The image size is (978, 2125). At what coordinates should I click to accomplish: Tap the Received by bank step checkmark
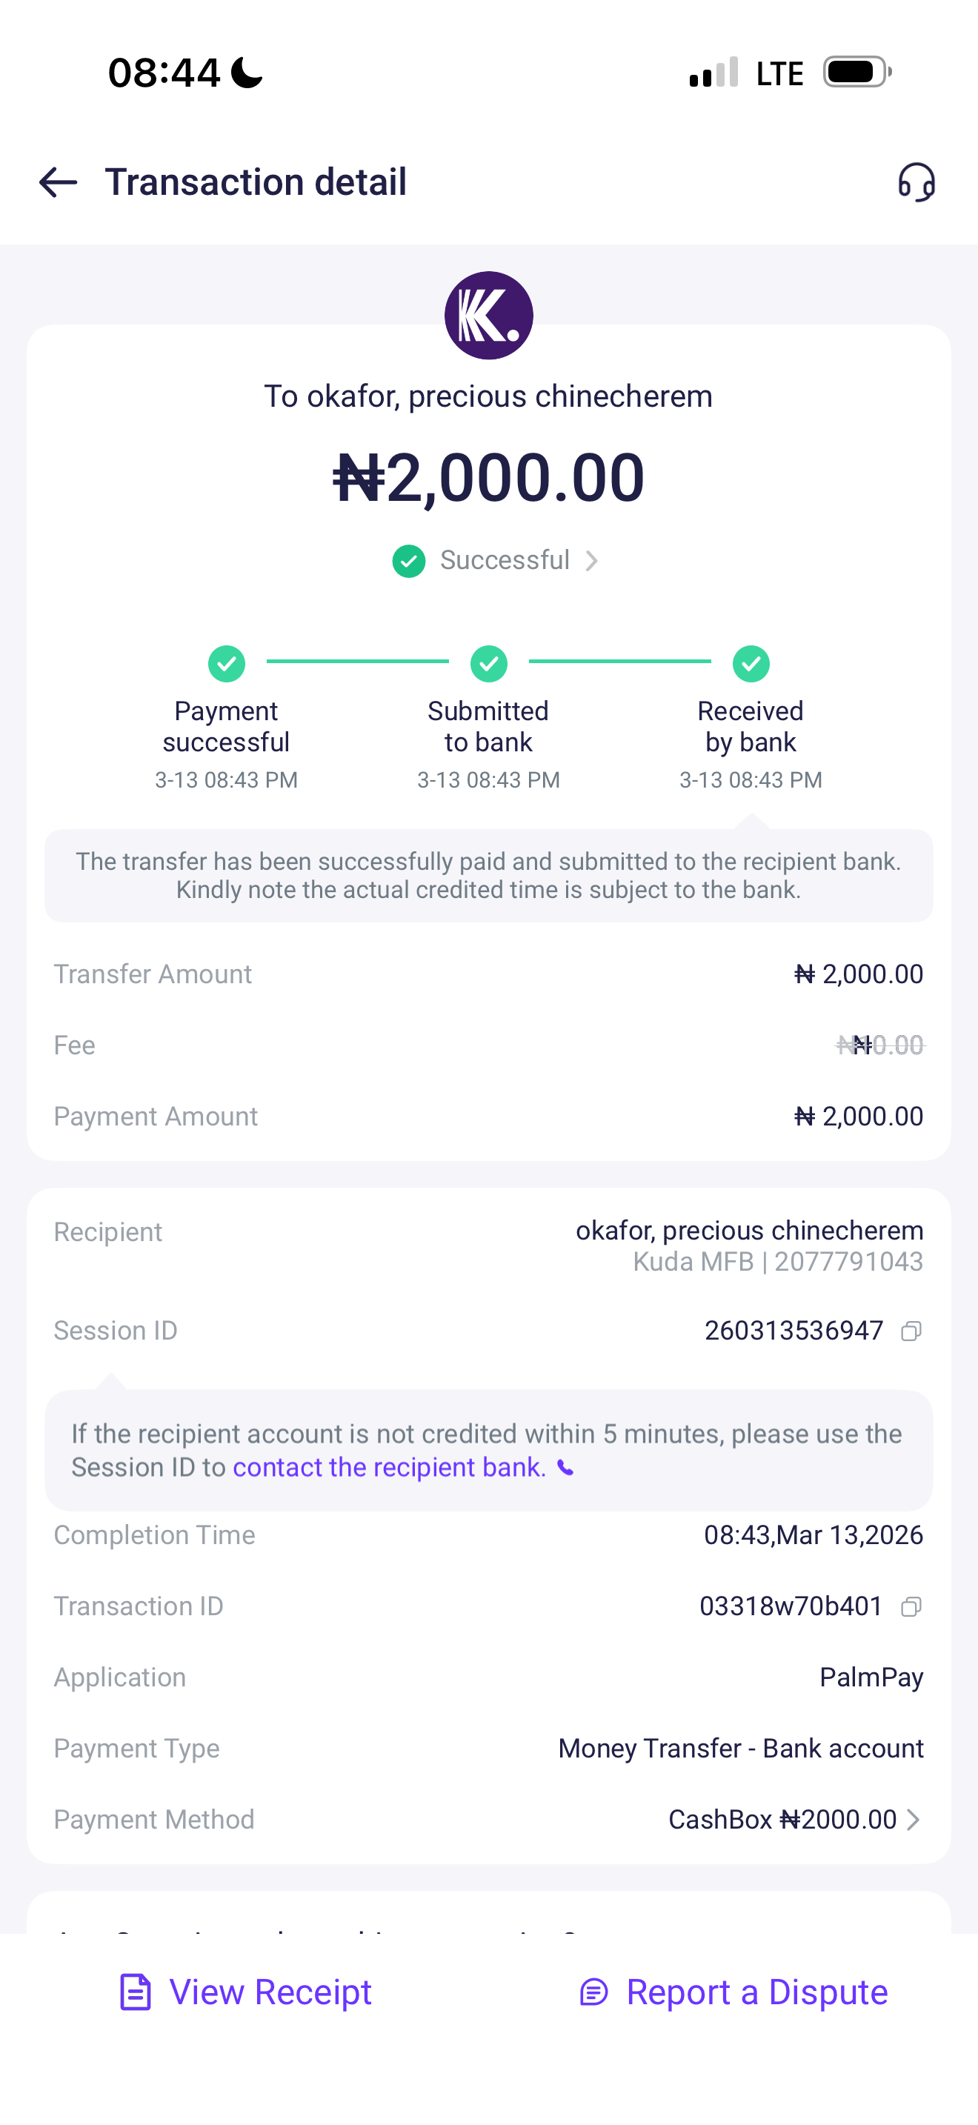click(751, 663)
